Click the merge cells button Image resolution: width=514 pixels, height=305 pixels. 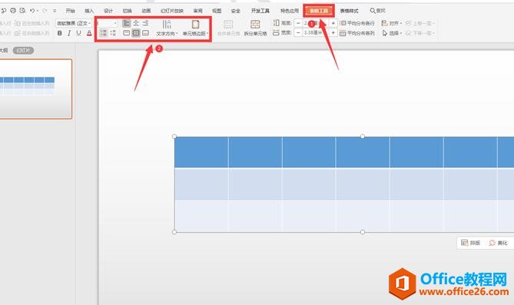pos(228,28)
